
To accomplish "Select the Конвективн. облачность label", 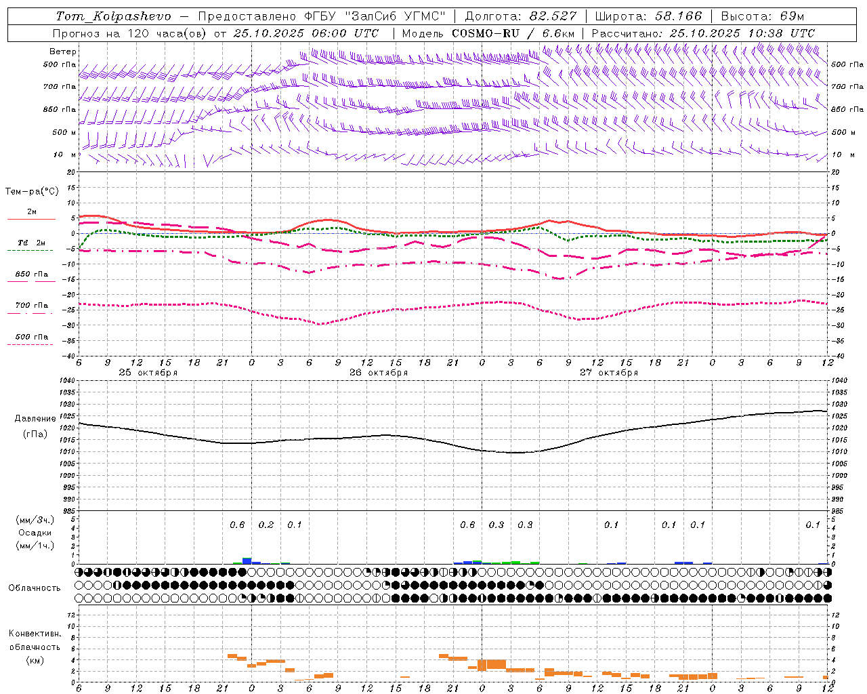I will [35, 640].
